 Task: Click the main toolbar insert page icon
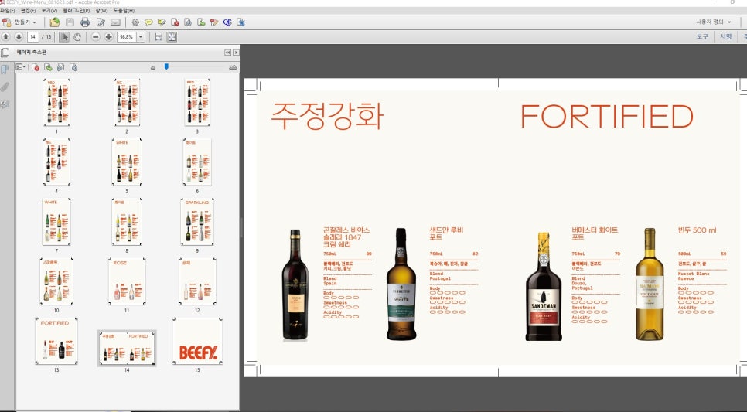pos(201,22)
